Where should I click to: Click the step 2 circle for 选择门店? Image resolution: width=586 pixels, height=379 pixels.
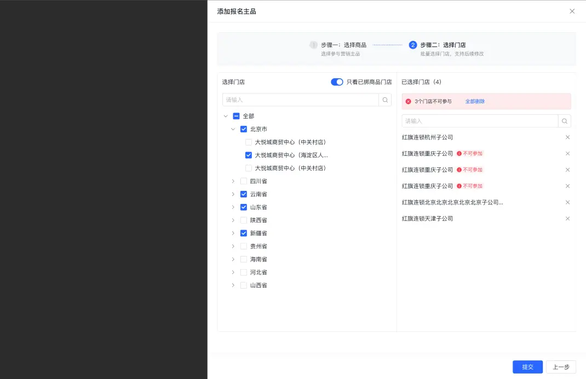click(412, 45)
